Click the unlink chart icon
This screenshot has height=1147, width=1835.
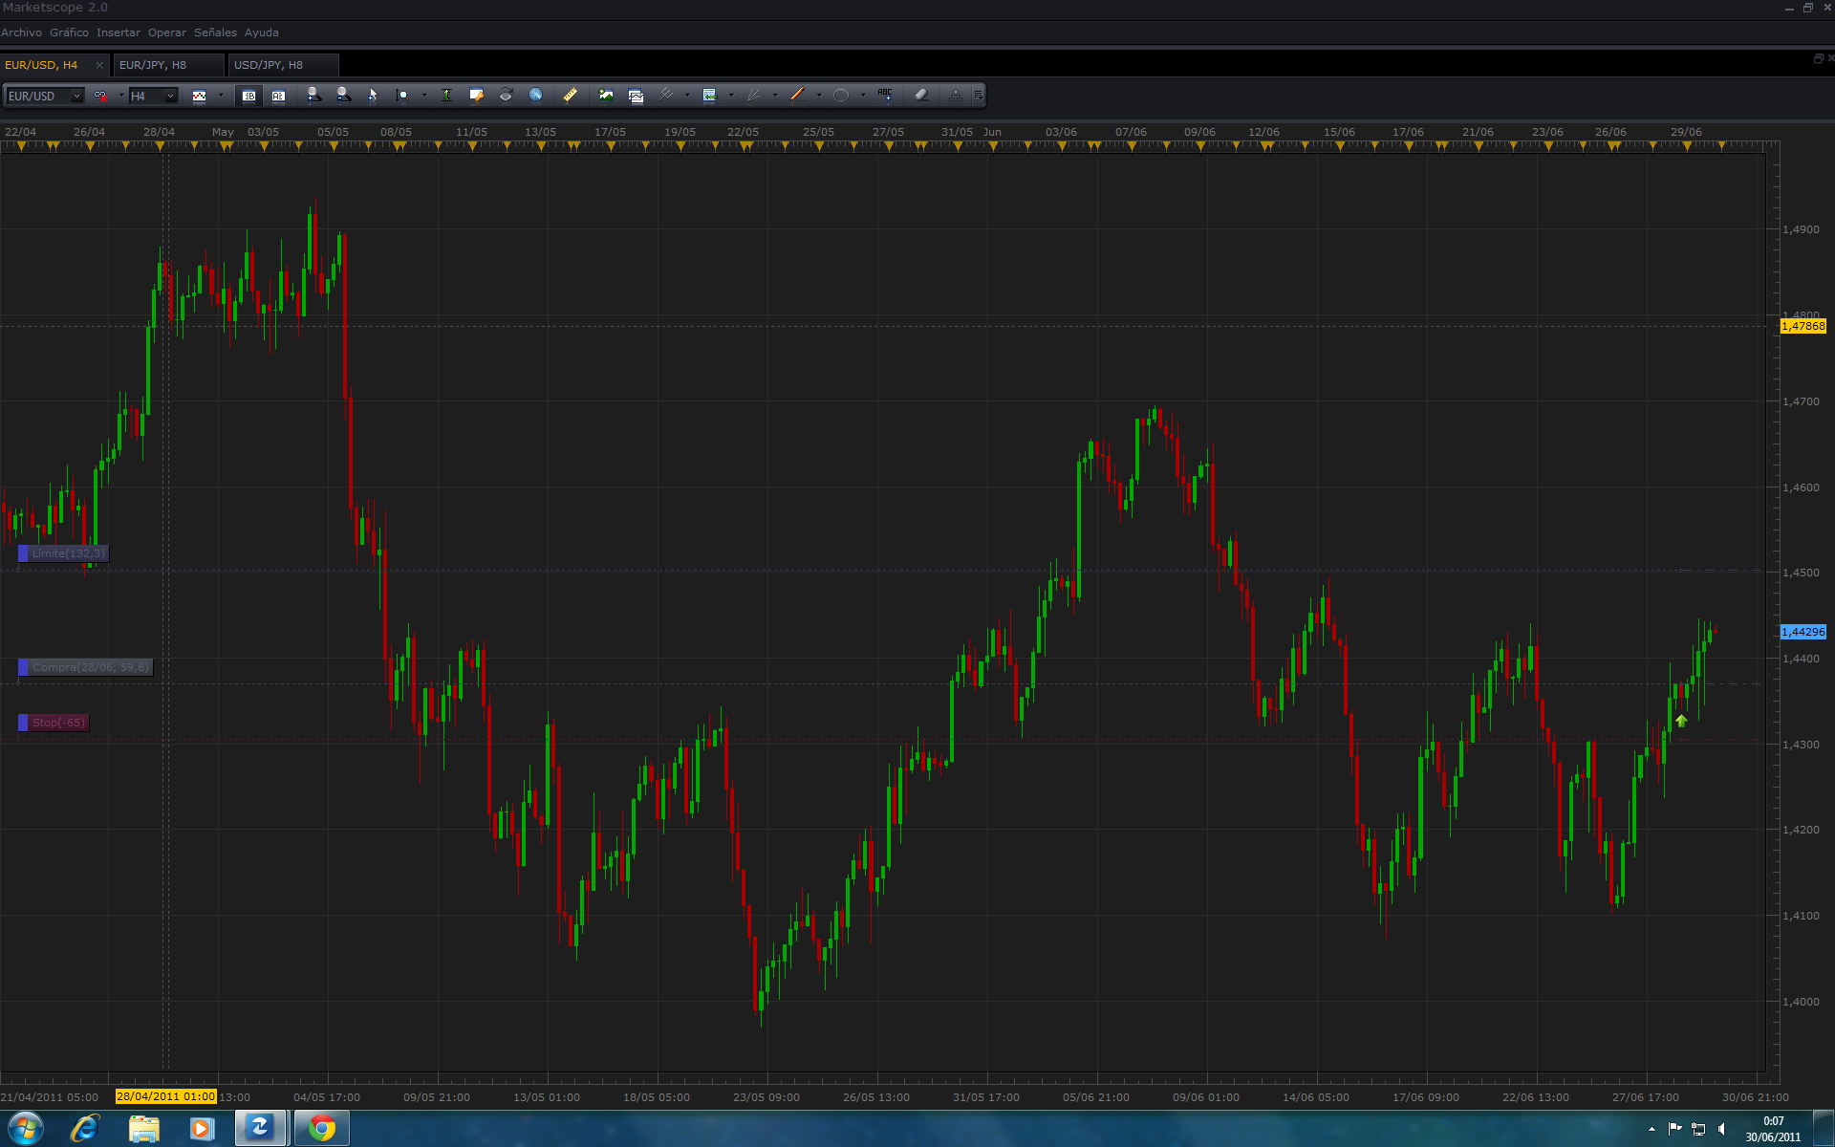tap(100, 96)
